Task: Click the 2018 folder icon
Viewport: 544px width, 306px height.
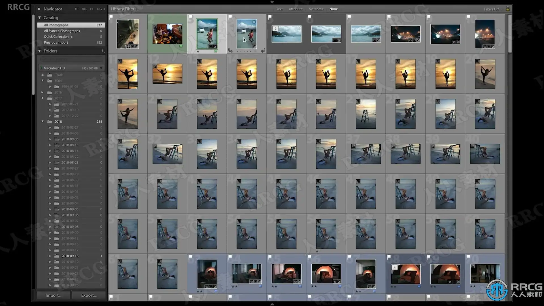Action: [50, 122]
